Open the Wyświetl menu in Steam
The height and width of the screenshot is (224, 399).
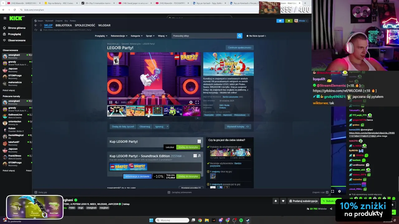click(x=49, y=21)
